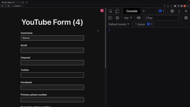
Task: Focus the Email input field
Action: tap(52, 50)
